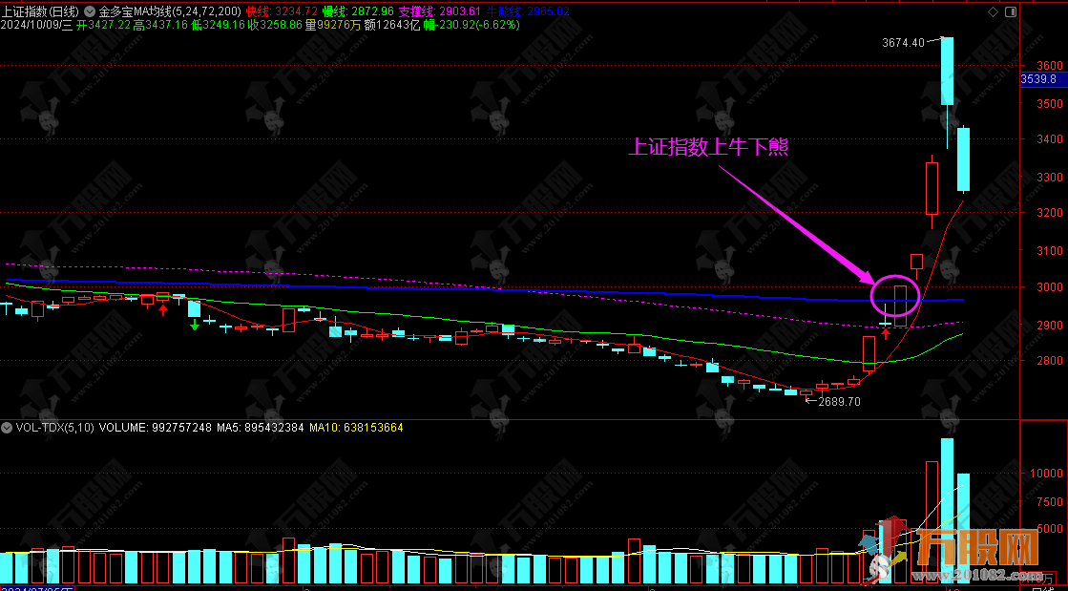This screenshot has width=1068, height=591.
Task: Click the VOLUME: 992757248 readout
Action: point(156,428)
